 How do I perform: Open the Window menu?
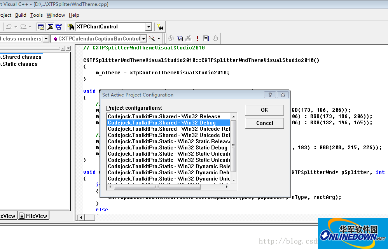(x=56, y=15)
